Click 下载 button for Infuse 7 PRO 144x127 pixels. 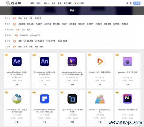[x=100, y=85]
